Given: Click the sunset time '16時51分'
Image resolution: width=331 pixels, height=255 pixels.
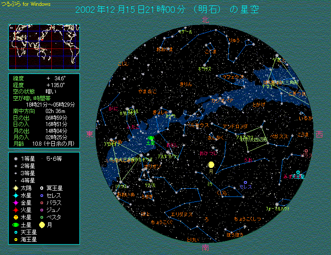Looking at the screenshot, I should click(56, 124).
